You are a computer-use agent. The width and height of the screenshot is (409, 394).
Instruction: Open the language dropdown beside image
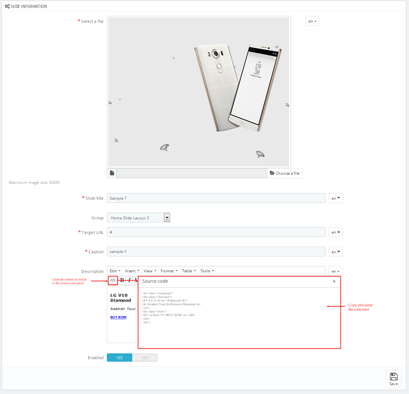pyautogui.click(x=312, y=21)
